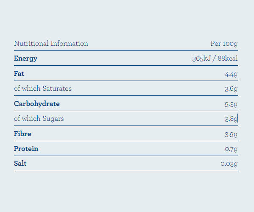Select the 3.9g fibre value
Viewport: 254px width, 212px height.
point(231,134)
